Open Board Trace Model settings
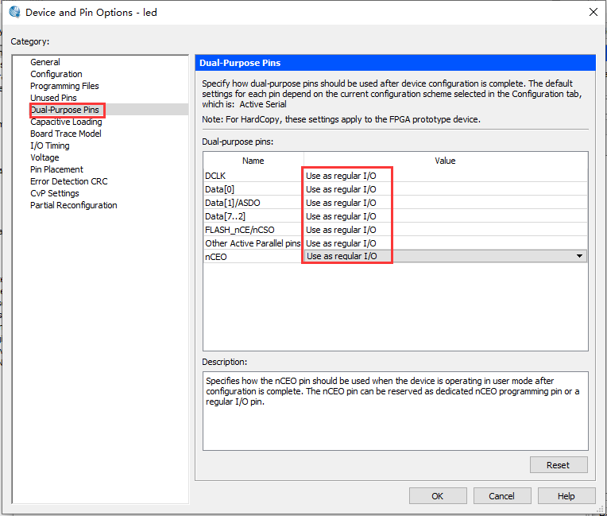The height and width of the screenshot is (516, 607). (66, 134)
